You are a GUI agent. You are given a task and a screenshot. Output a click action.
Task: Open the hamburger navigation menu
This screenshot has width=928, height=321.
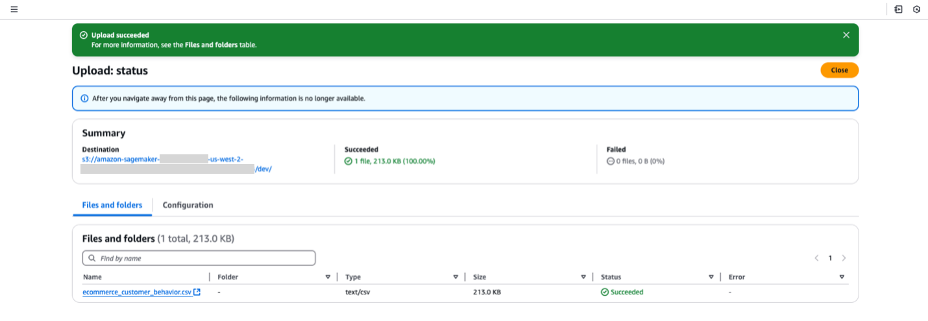[x=14, y=10]
